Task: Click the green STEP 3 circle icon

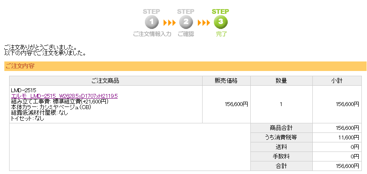Action: [x=220, y=22]
